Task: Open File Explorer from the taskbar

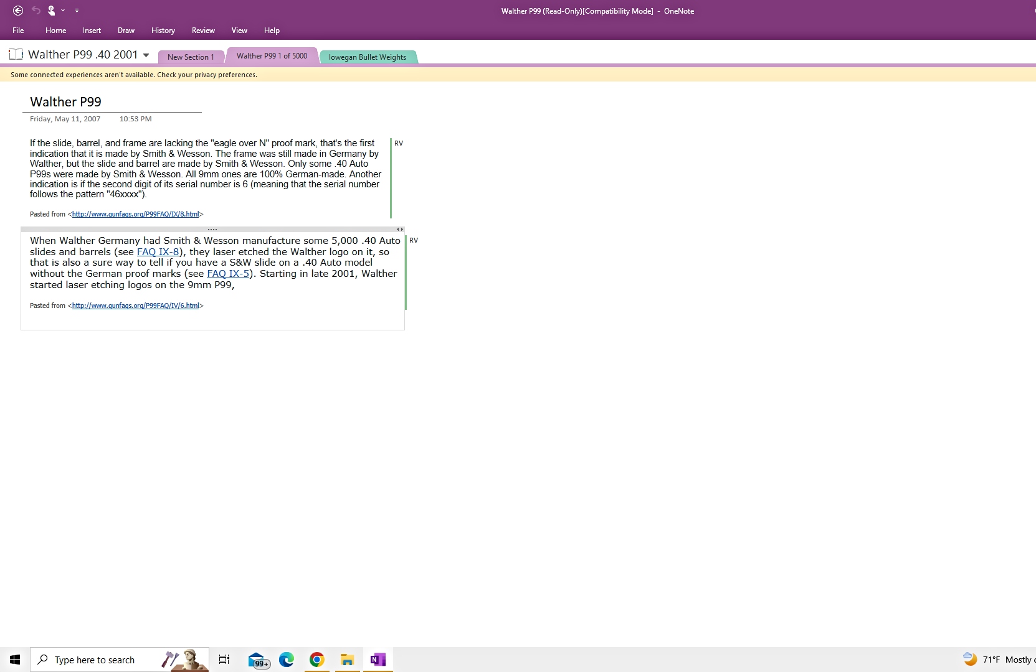Action: [348, 660]
